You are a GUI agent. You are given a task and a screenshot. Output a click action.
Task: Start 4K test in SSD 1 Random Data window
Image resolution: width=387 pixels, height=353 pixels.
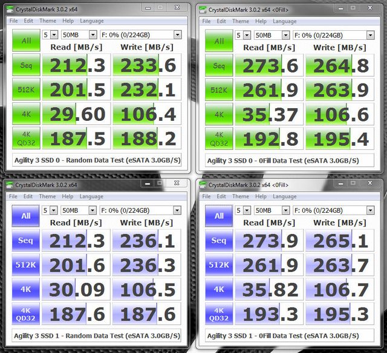coord(25,289)
